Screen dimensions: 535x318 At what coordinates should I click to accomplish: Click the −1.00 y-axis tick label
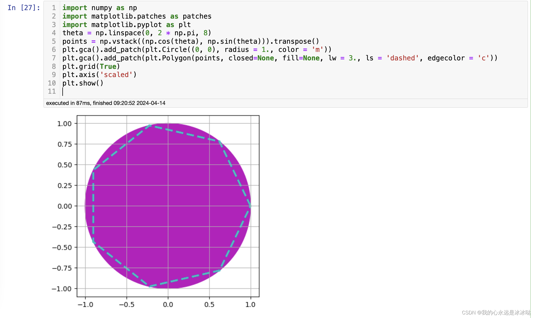pos(62,289)
